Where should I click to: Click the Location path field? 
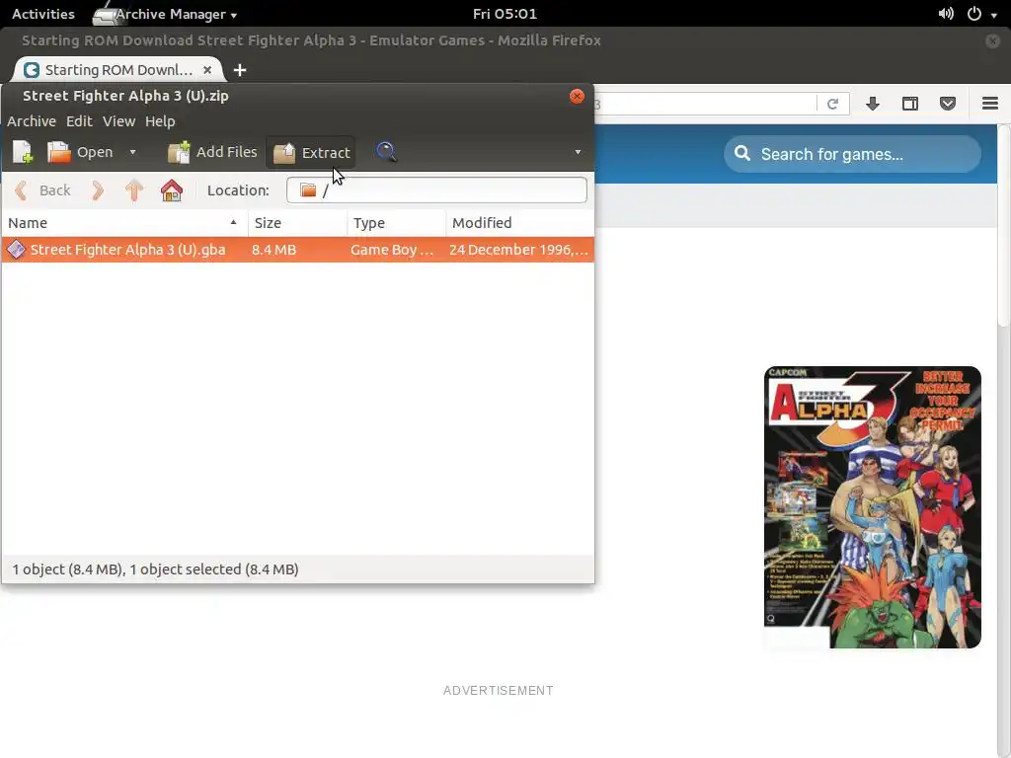click(436, 190)
